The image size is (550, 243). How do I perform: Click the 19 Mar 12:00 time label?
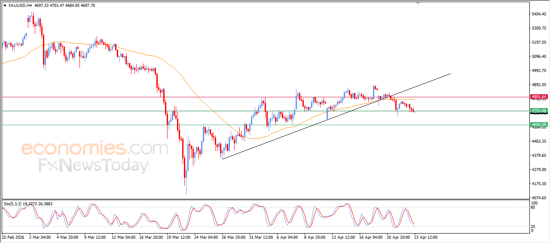coord(178,237)
